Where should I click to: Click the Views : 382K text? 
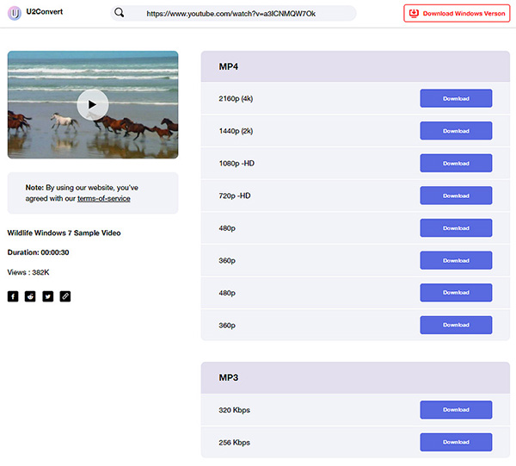point(28,272)
